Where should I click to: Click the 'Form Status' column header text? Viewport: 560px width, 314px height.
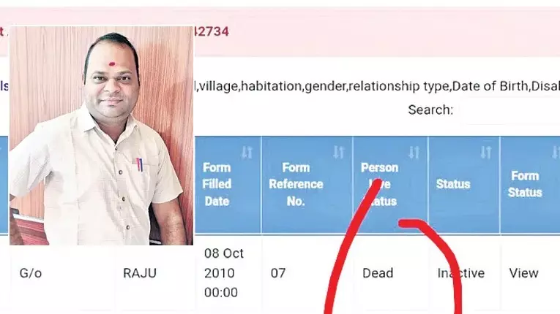tap(525, 184)
